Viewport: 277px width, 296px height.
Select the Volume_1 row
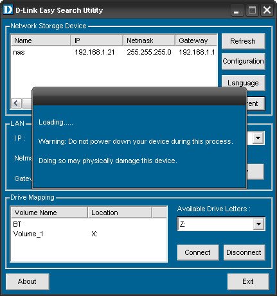tap(89, 234)
